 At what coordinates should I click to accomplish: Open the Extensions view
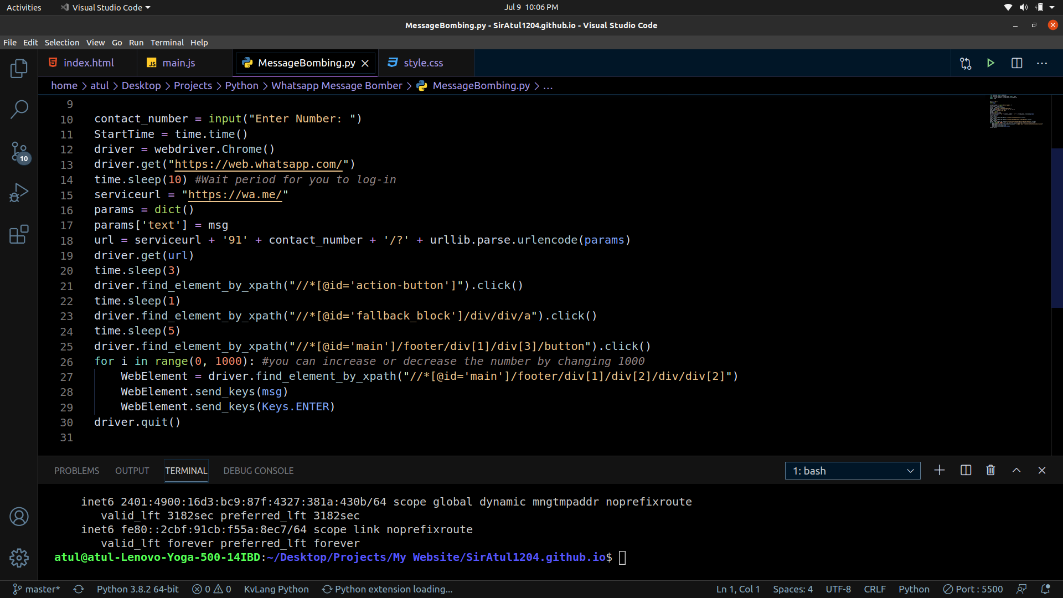point(19,234)
